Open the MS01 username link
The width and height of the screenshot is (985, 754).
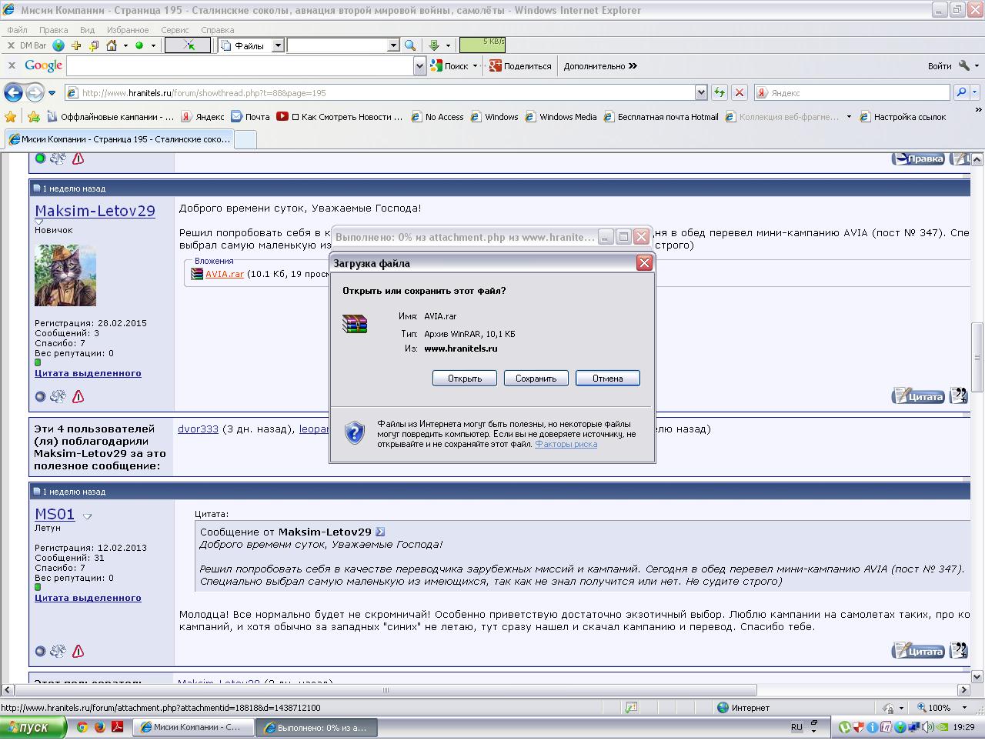pos(55,514)
